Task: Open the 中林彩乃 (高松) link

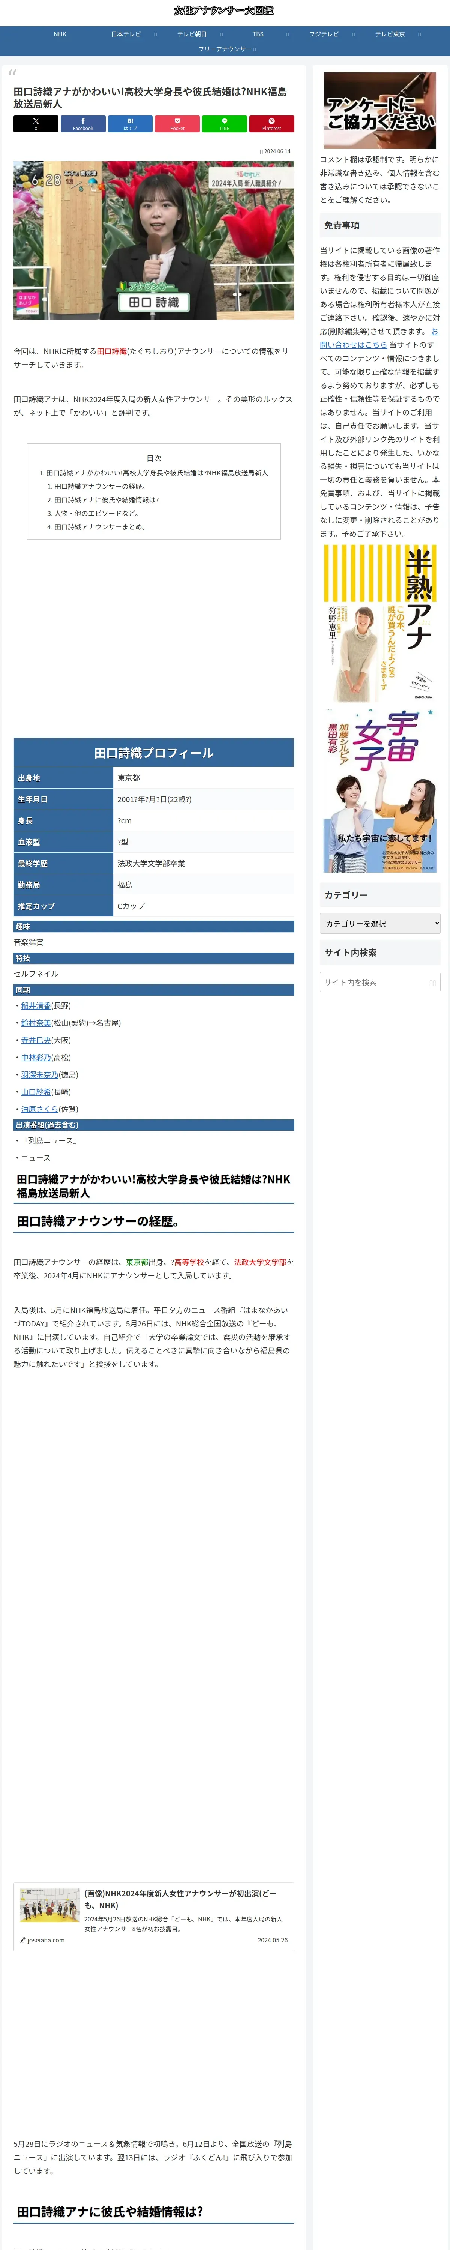Action: pyautogui.click(x=36, y=1057)
